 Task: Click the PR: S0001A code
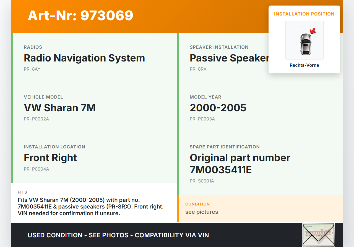coord(202,181)
